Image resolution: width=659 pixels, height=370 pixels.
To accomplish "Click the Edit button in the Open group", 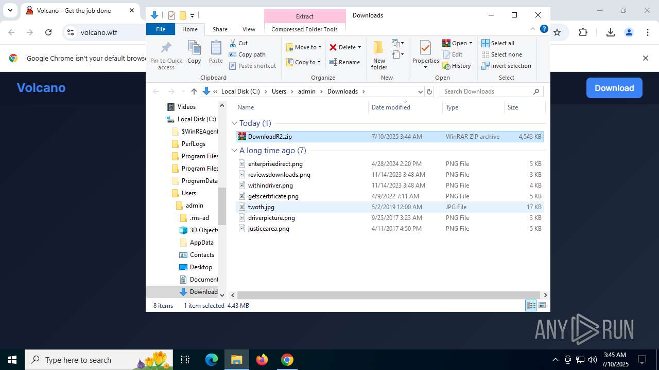I will tap(452, 54).
